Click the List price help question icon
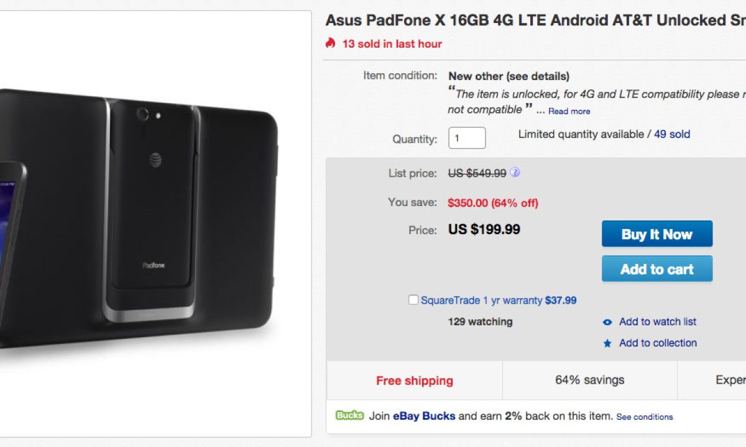Viewport: 746px width, 447px height. point(515,173)
